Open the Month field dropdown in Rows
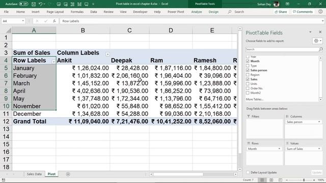Viewport: 326px width, 183px height. [279, 149]
